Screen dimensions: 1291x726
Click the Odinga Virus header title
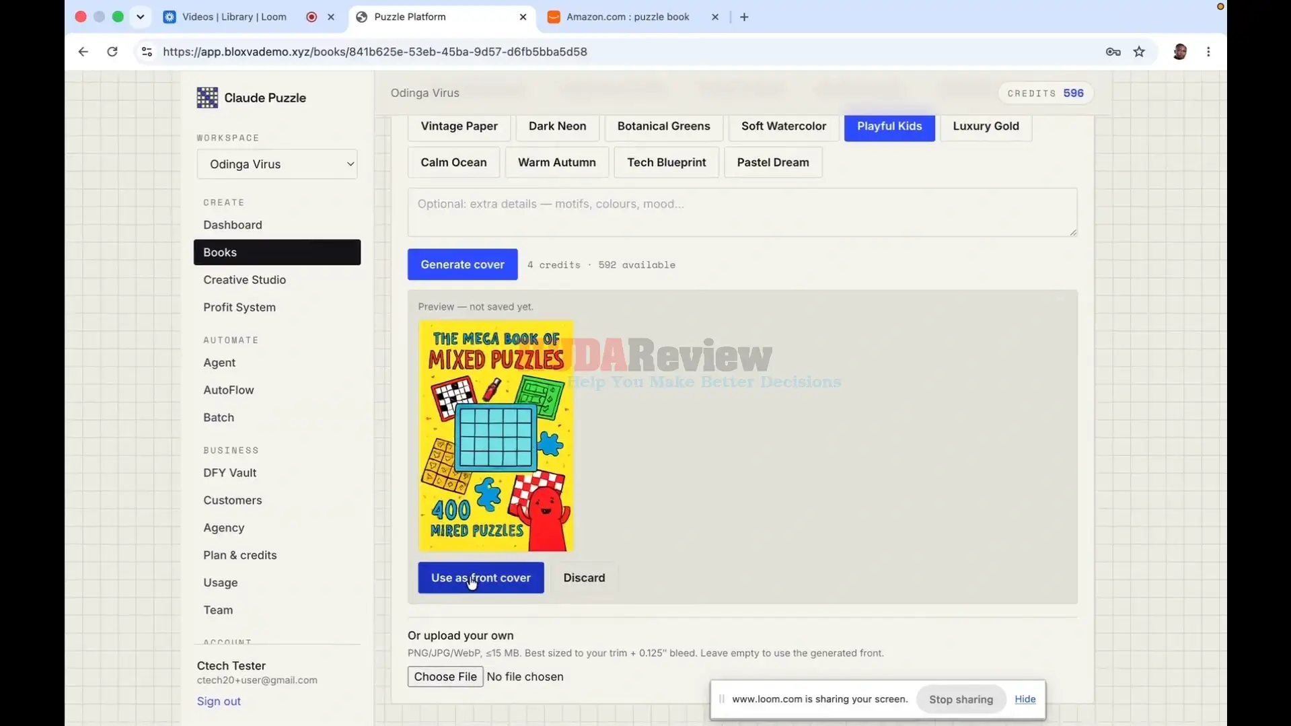425,93
